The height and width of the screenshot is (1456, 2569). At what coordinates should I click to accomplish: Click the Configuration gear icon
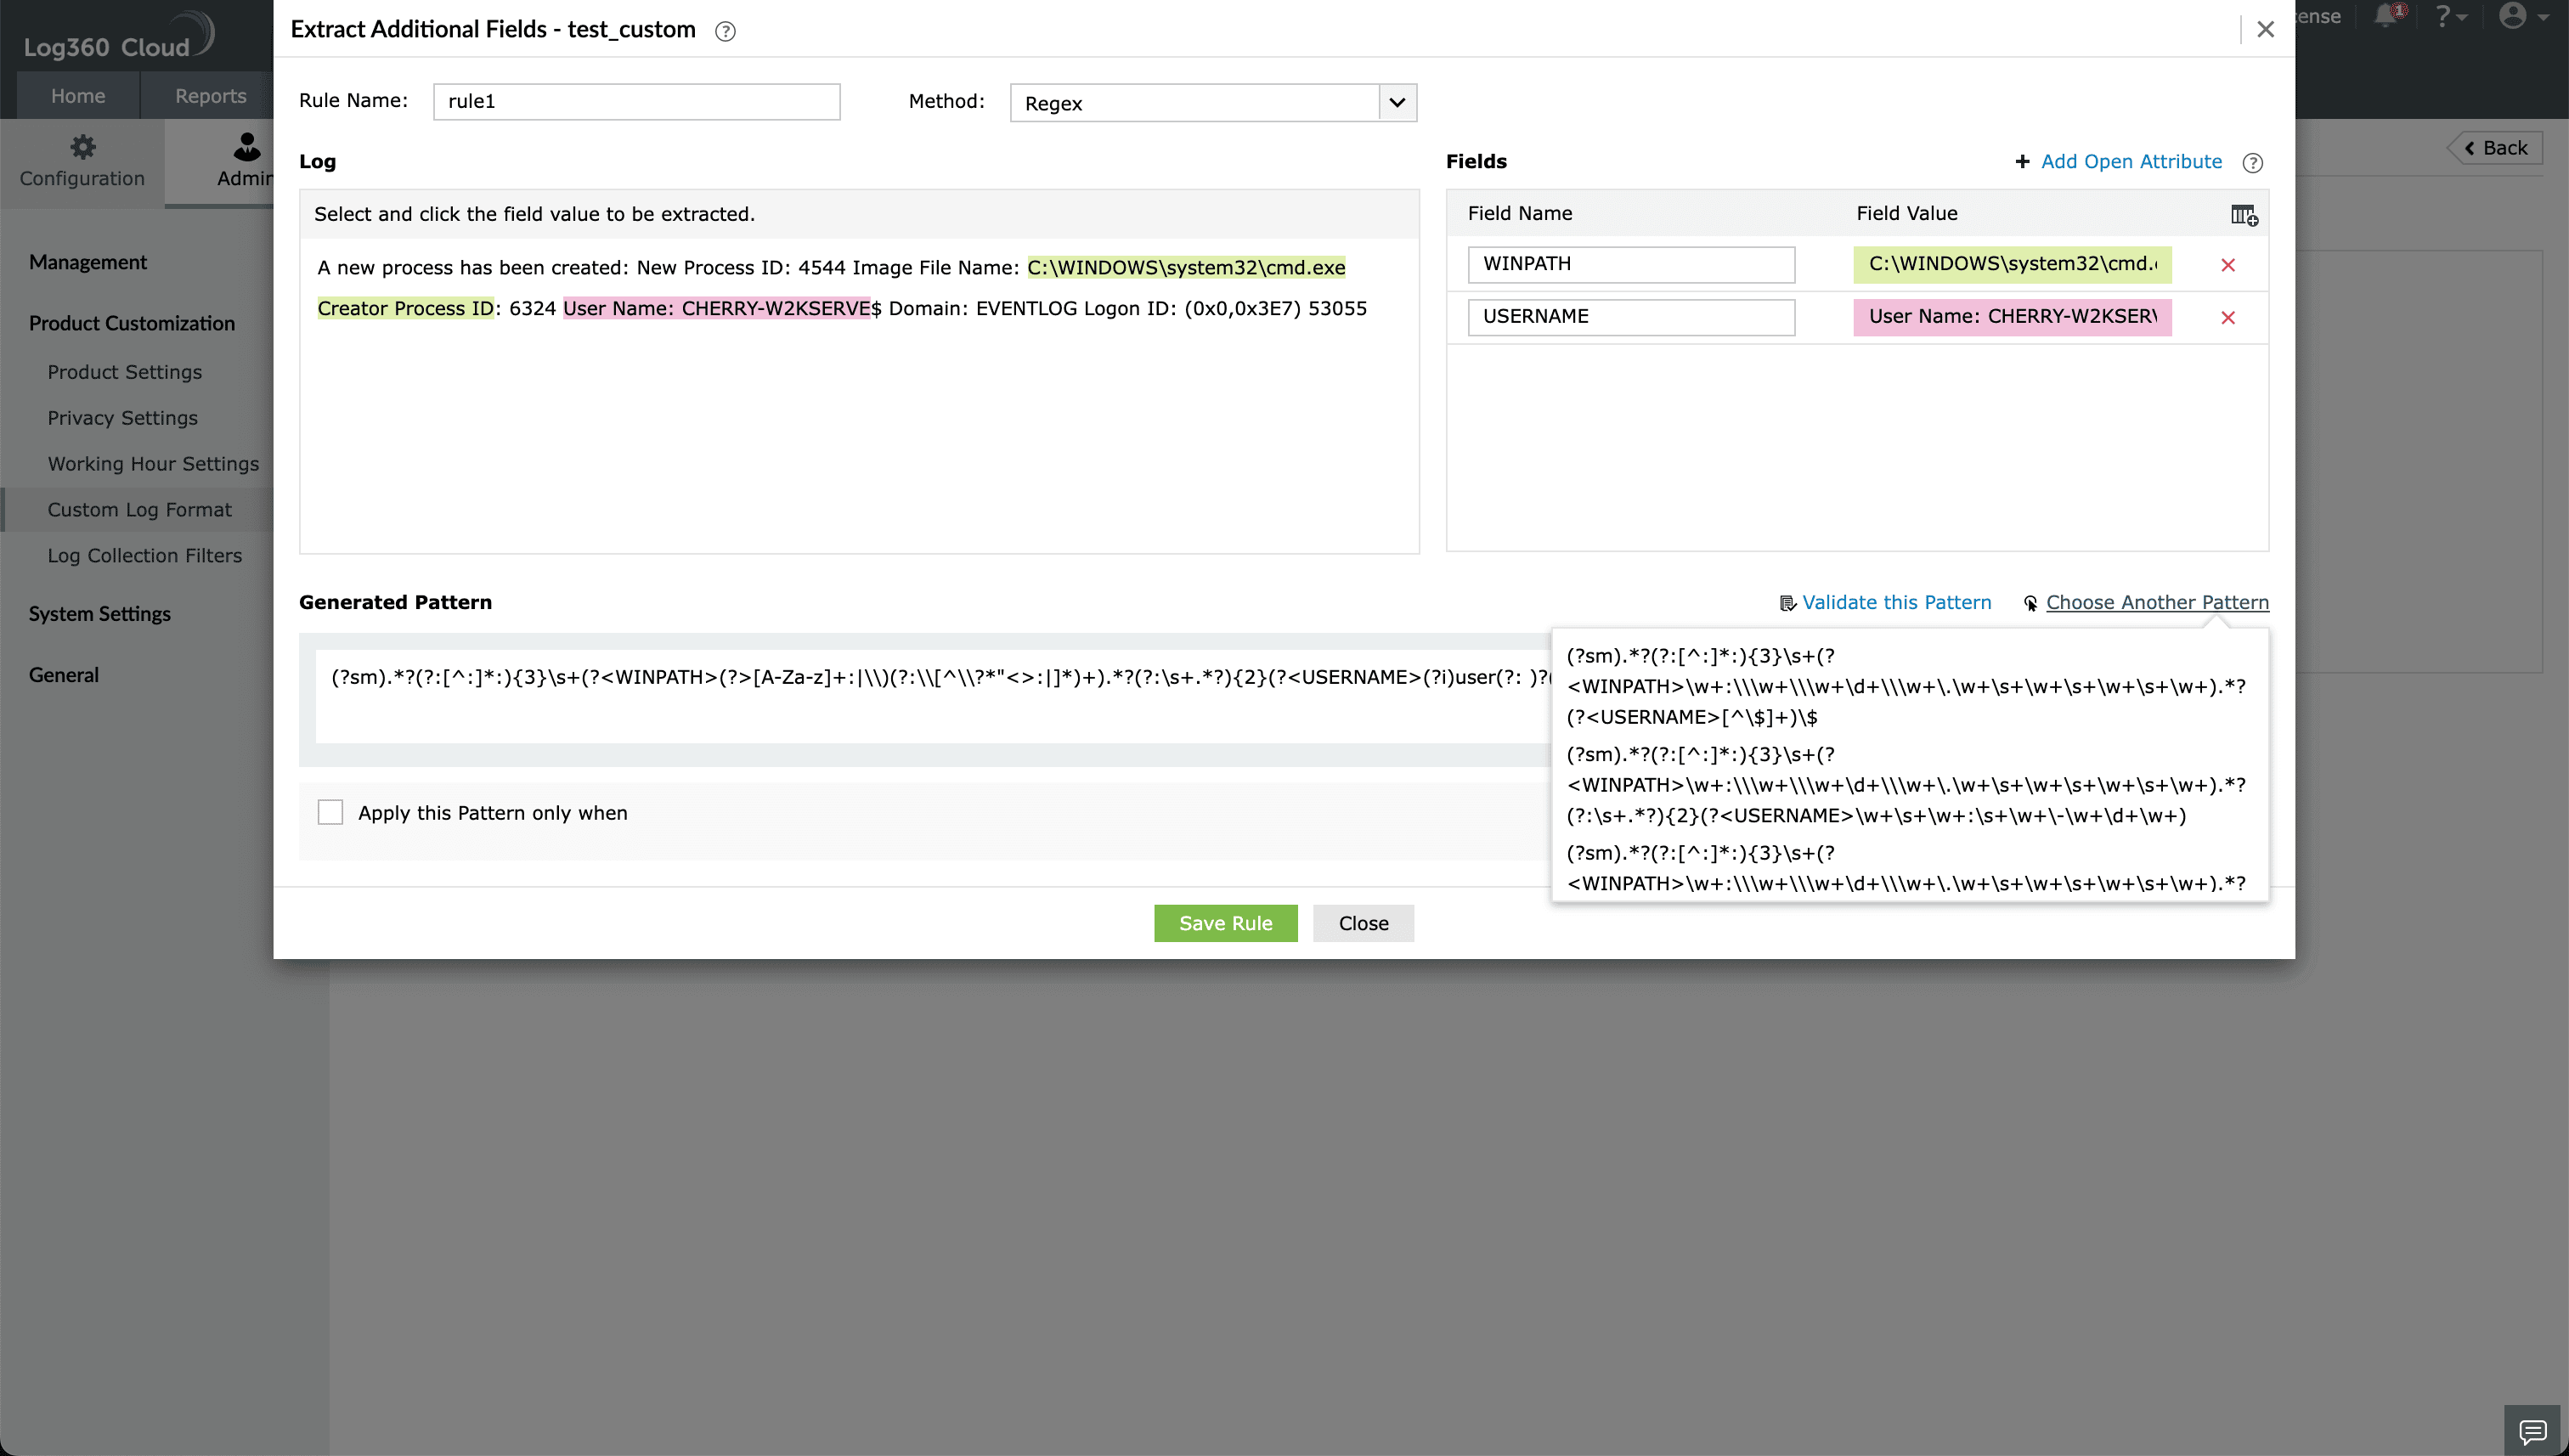point(82,147)
